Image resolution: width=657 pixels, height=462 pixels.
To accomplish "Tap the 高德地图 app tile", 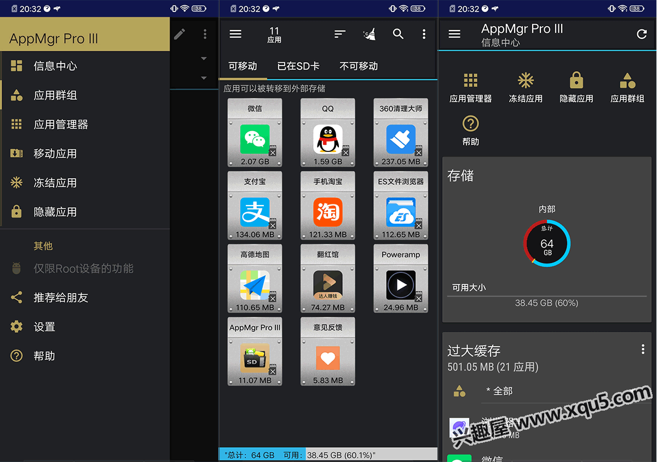I will [255, 278].
